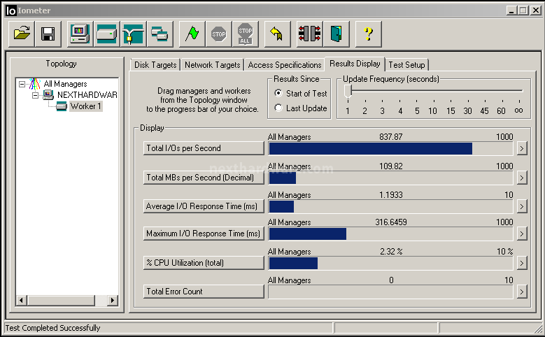Click topology scrollbar left arrow

[21, 300]
